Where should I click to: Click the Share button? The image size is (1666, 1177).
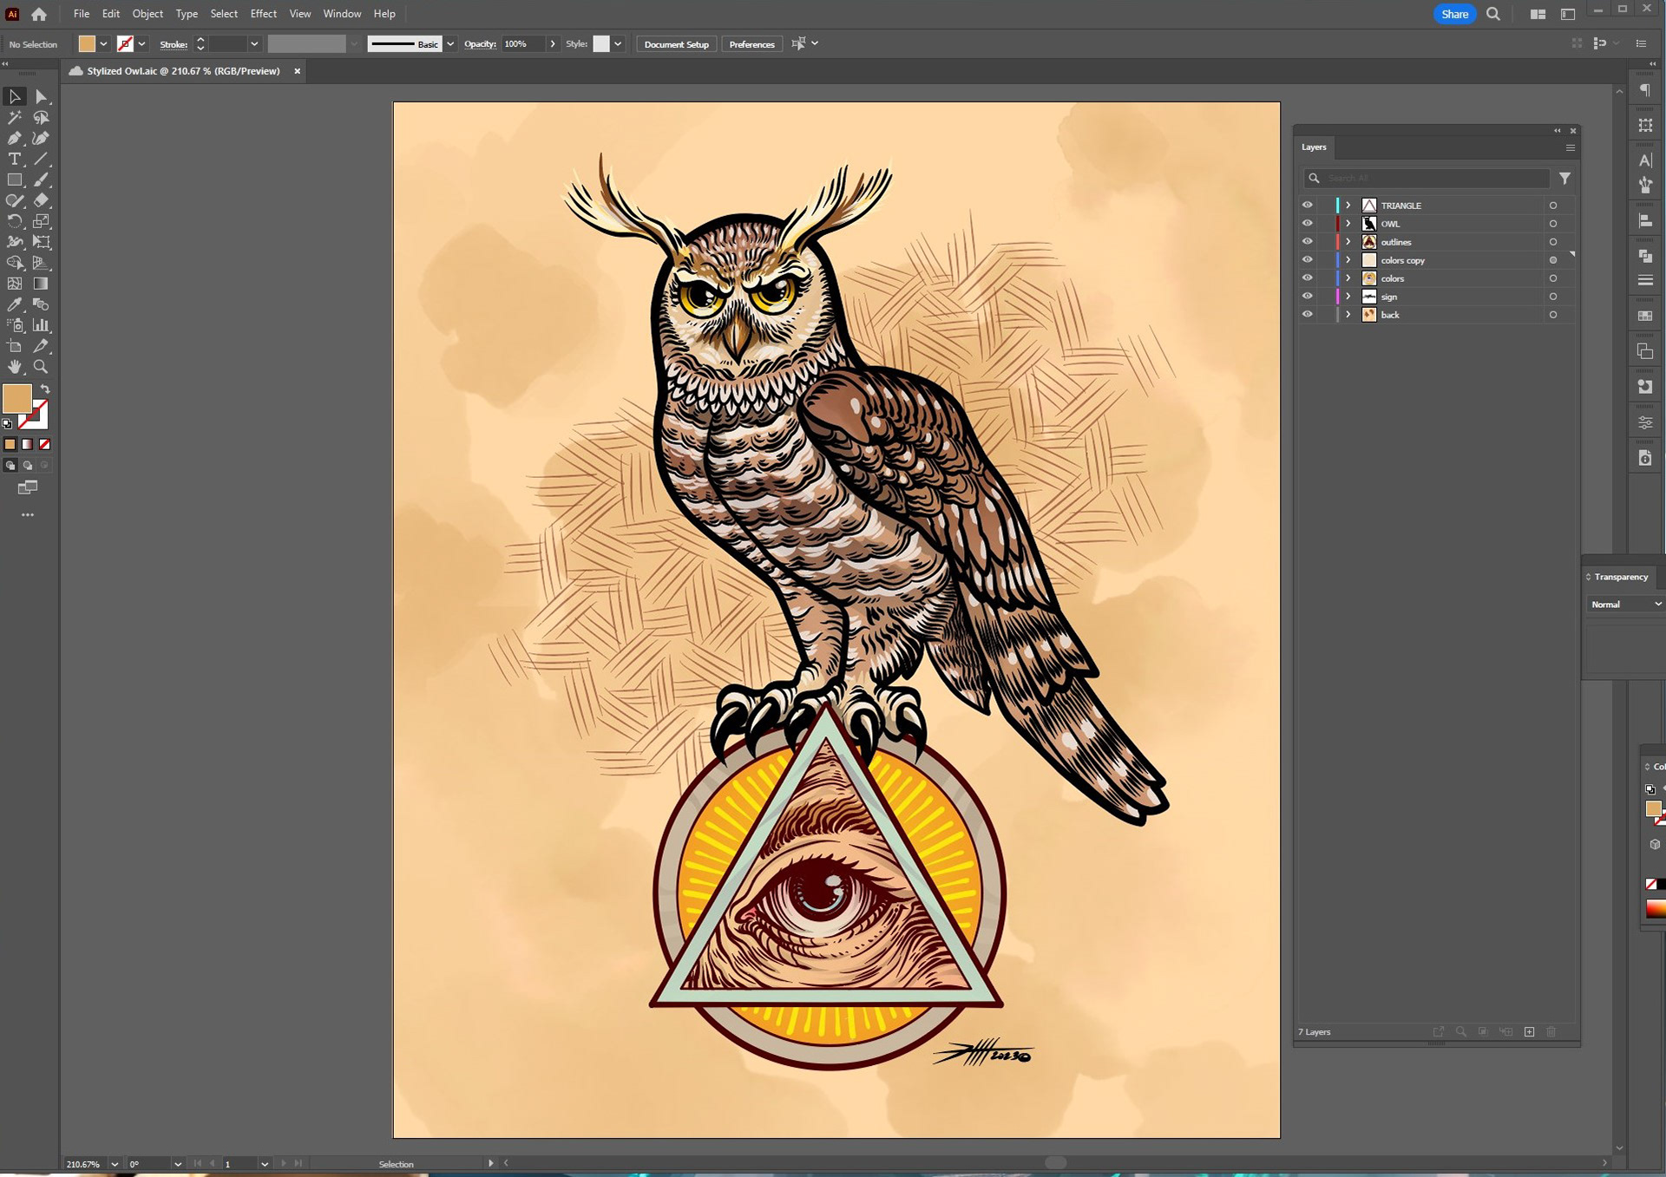click(1454, 14)
